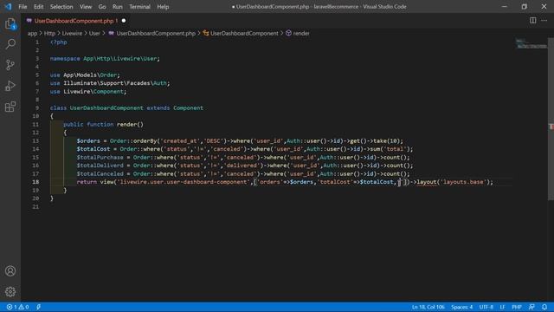Click Spaces: 4 indentation setting
This screenshot has height=312, width=554.
tap(461, 307)
